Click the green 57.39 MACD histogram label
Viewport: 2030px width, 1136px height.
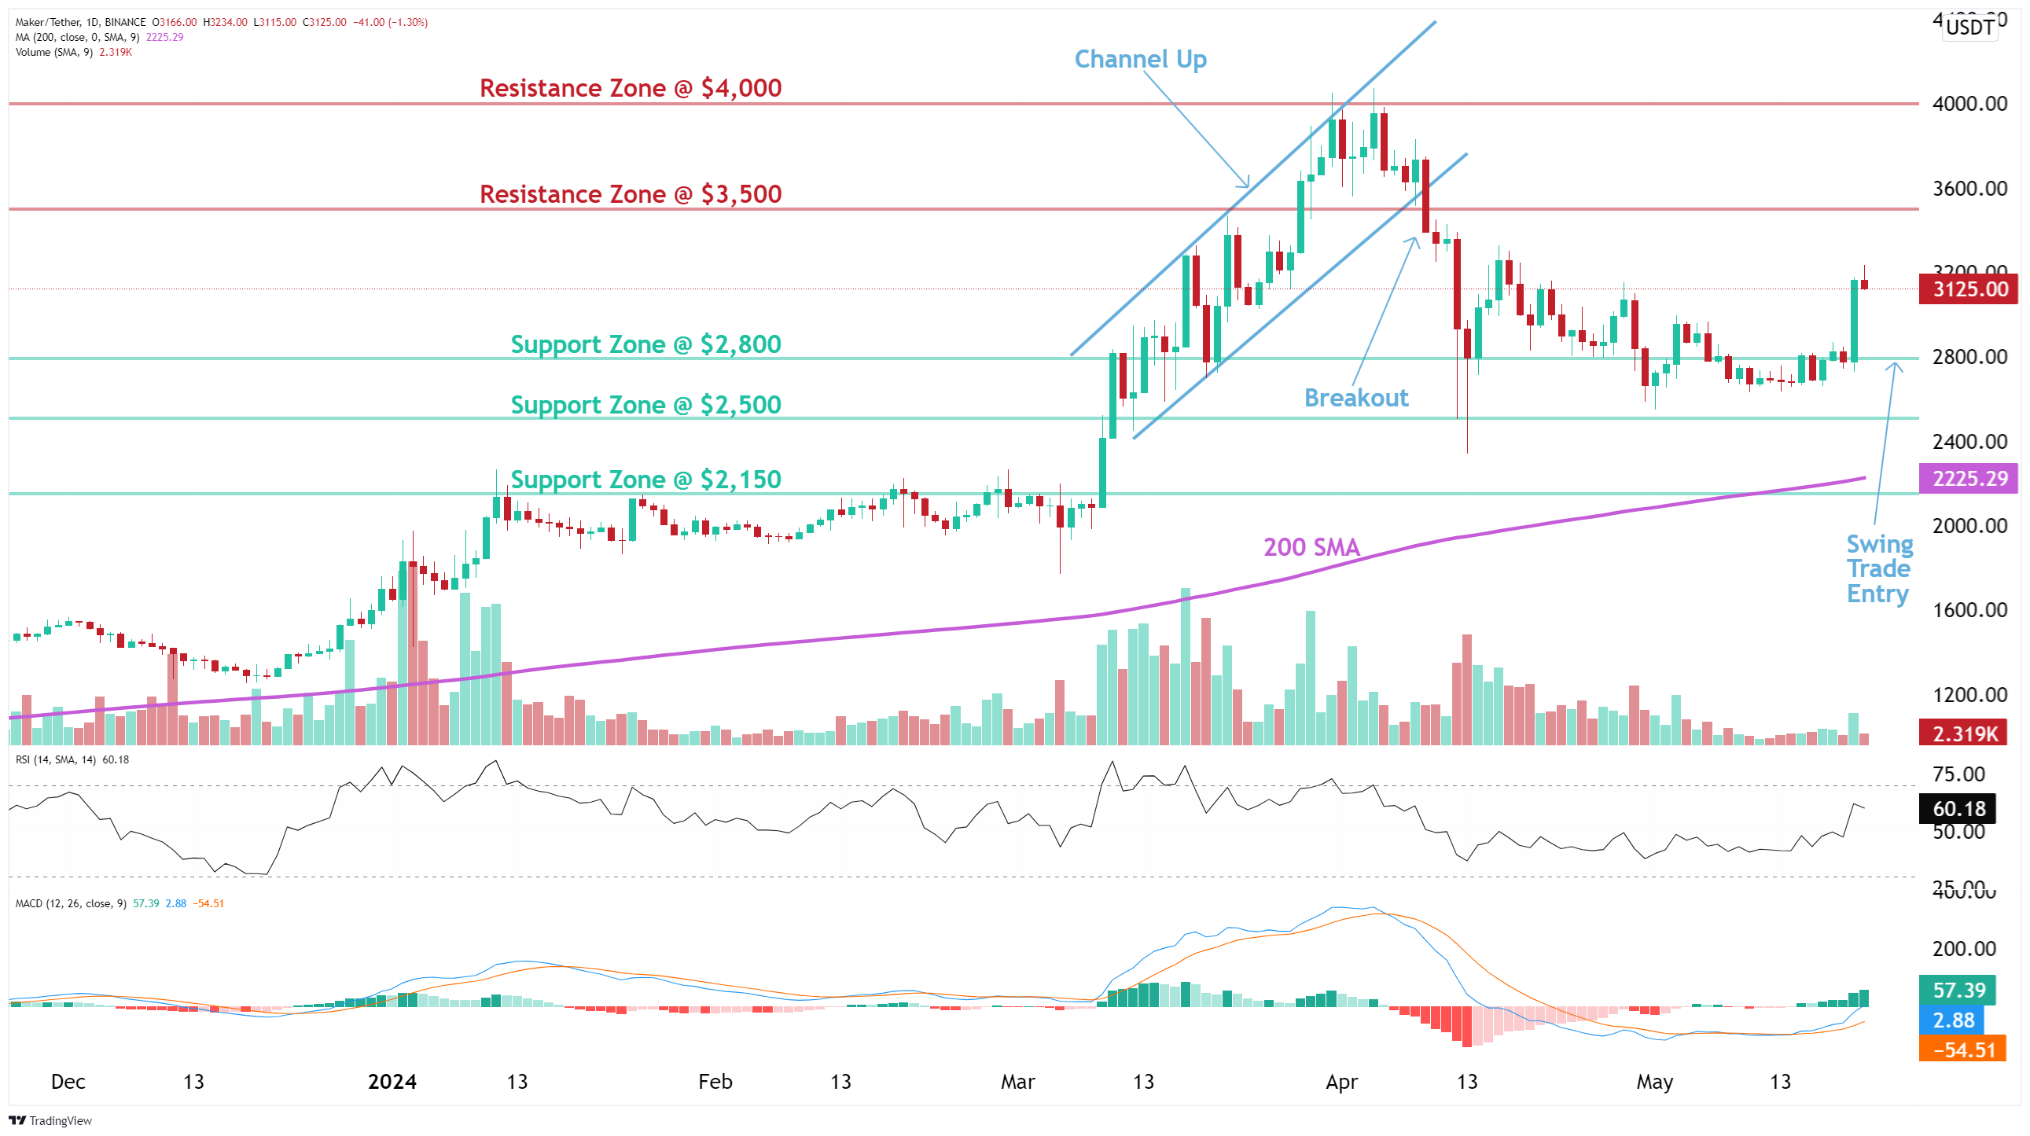pyautogui.click(x=1958, y=991)
